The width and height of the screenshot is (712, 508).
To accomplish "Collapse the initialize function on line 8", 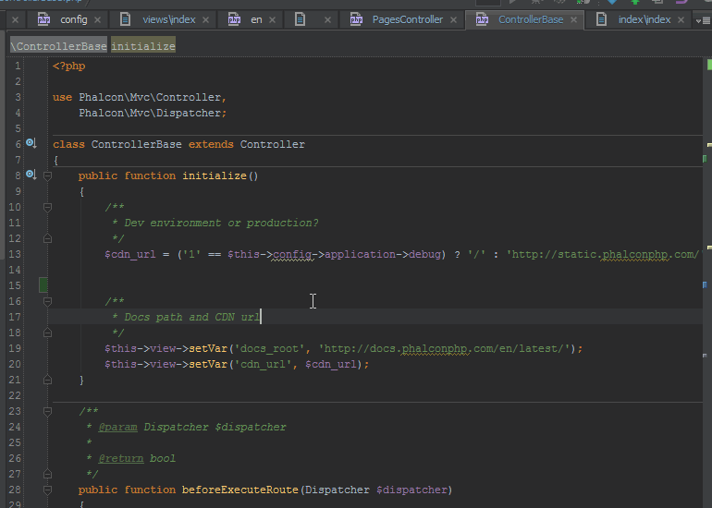I will 47,176.
